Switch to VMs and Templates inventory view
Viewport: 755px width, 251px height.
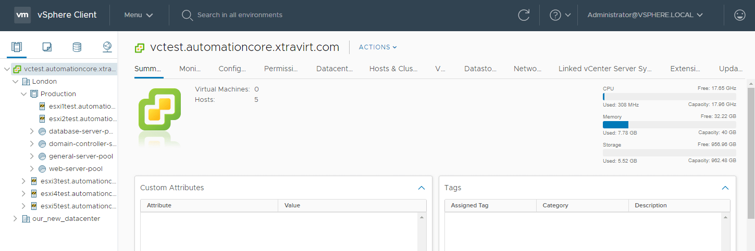click(47, 47)
